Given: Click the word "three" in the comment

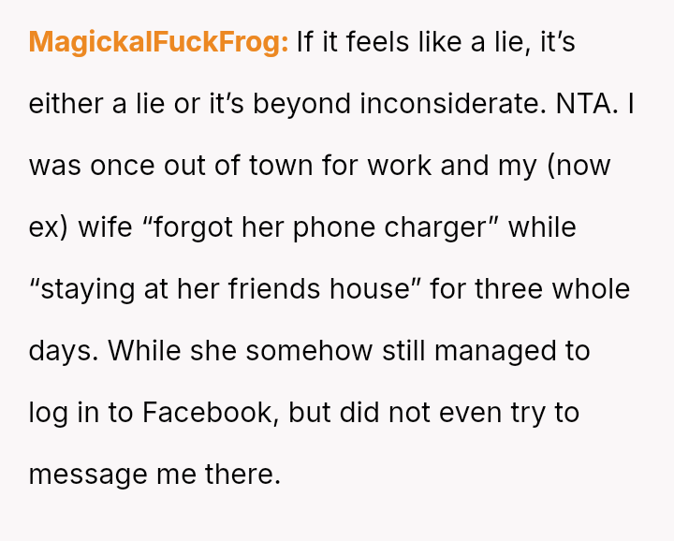Looking at the screenshot, I should [x=508, y=289].
